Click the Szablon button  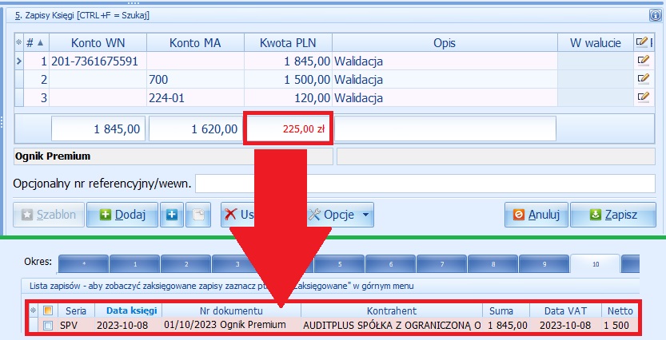[x=49, y=215]
